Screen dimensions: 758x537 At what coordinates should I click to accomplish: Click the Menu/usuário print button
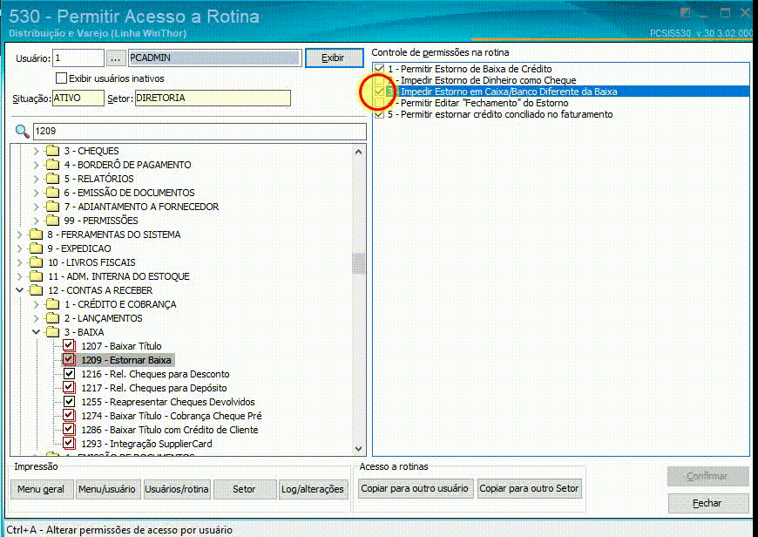107,489
